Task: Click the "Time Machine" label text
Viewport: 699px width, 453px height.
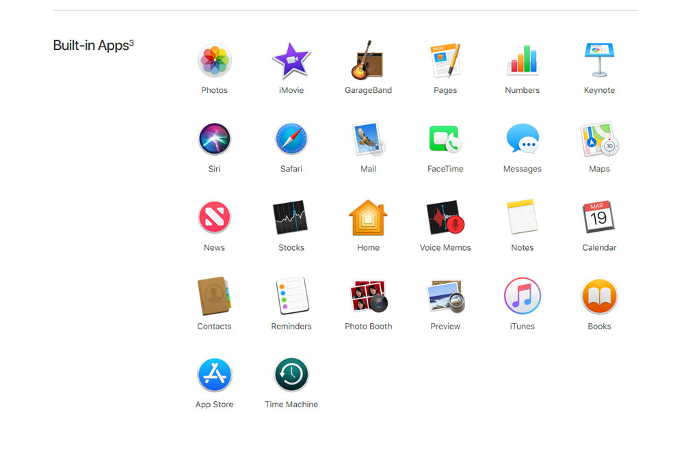Action: 291,404
